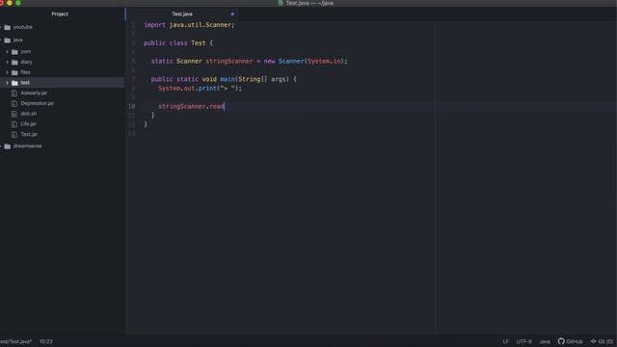Click the file icon in window title
This screenshot has height=347, width=617.
click(281, 3)
